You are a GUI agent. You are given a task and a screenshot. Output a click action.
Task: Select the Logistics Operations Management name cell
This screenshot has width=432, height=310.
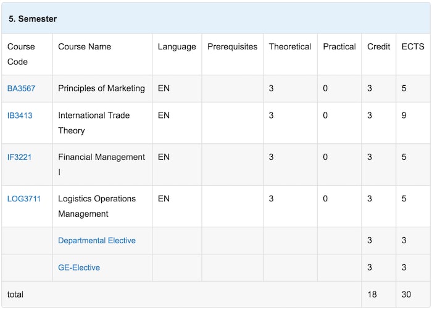(96, 206)
